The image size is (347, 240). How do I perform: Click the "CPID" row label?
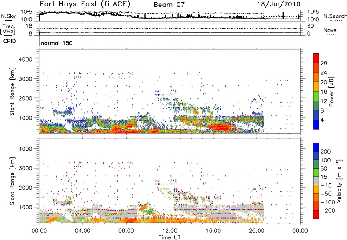[10, 41]
